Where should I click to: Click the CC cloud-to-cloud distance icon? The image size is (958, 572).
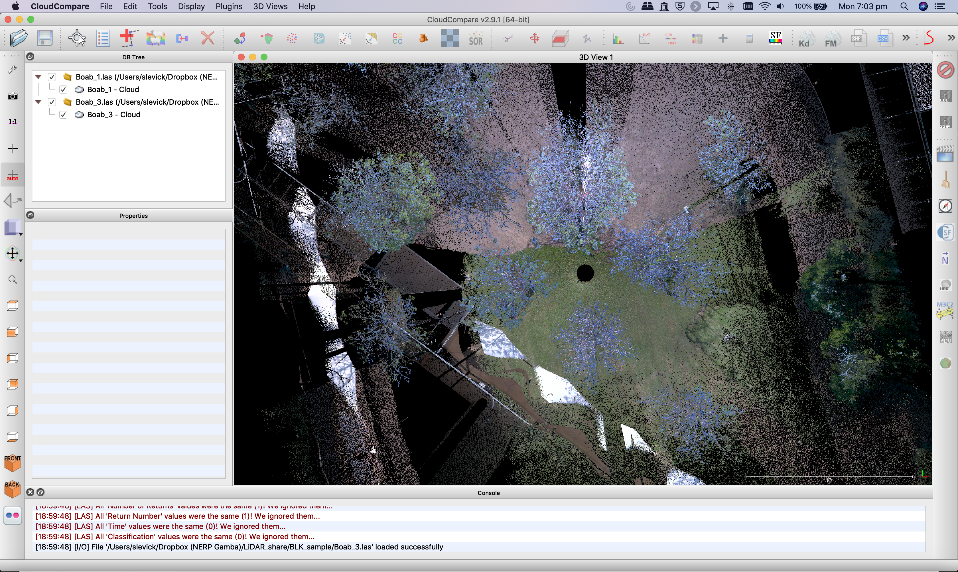coord(397,38)
